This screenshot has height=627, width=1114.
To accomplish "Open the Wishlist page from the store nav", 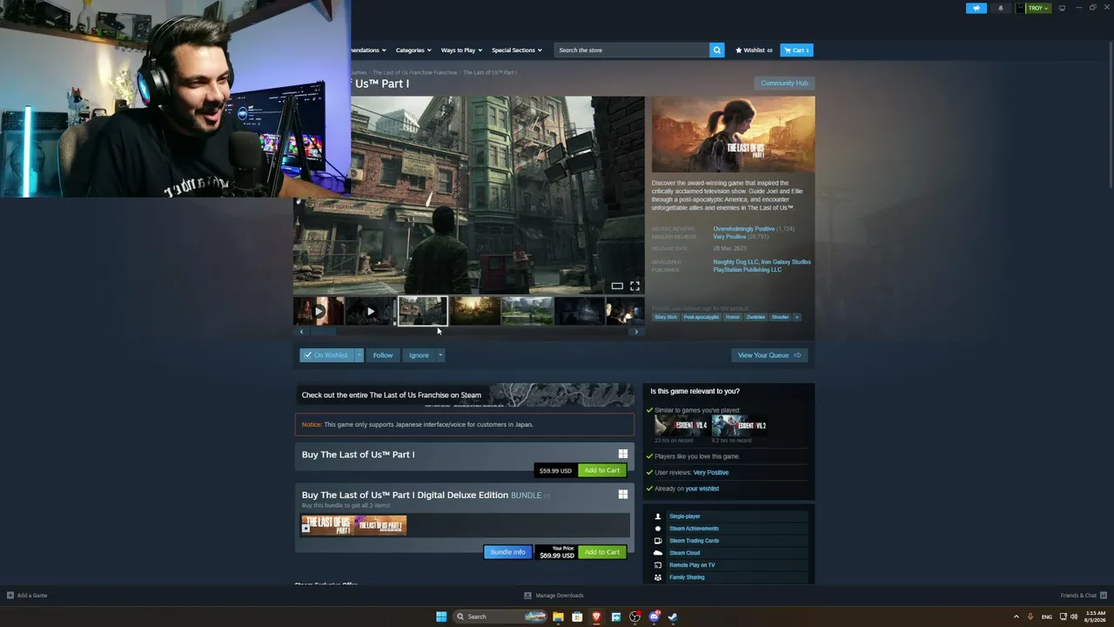I will [754, 51].
